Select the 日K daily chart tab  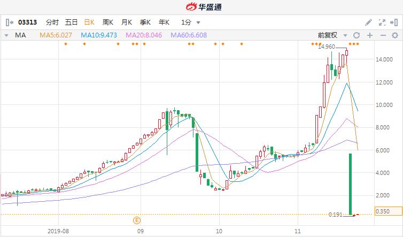pos(89,22)
